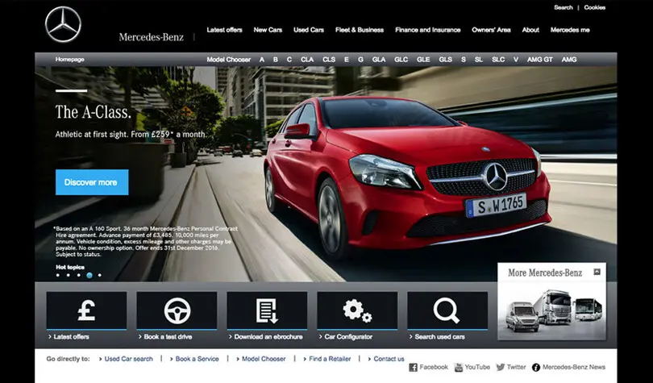653x383 pixels.
Task: Open Latest offers pound sign tile
Action: [x=86, y=310]
